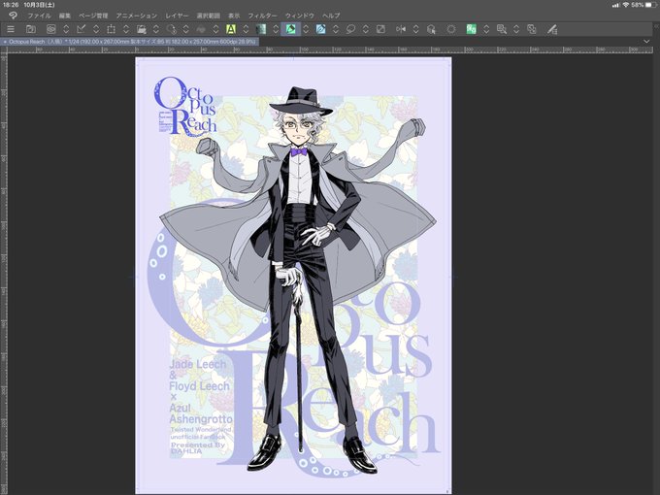Image resolution: width=660 pixels, height=495 pixels.
Task: Open the ヘルプ menu
Action: click(331, 16)
